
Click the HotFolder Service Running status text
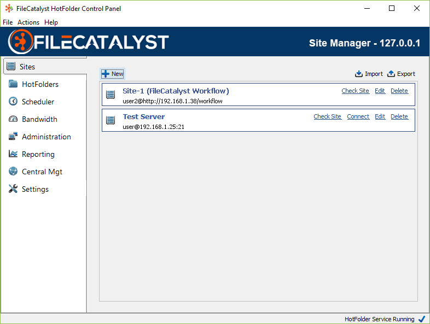(380, 319)
